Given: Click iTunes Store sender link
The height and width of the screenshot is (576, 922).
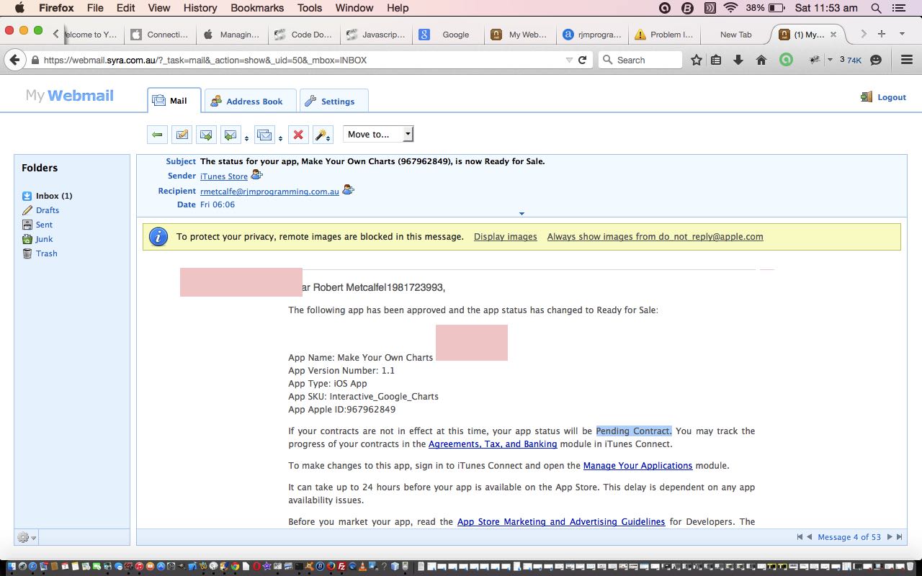Looking at the screenshot, I should tap(224, 176).
